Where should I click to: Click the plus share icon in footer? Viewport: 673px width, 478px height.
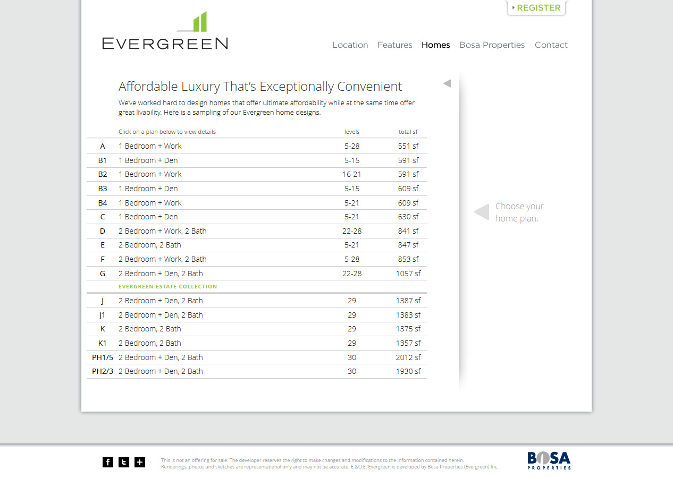click(x=140, y=462)
